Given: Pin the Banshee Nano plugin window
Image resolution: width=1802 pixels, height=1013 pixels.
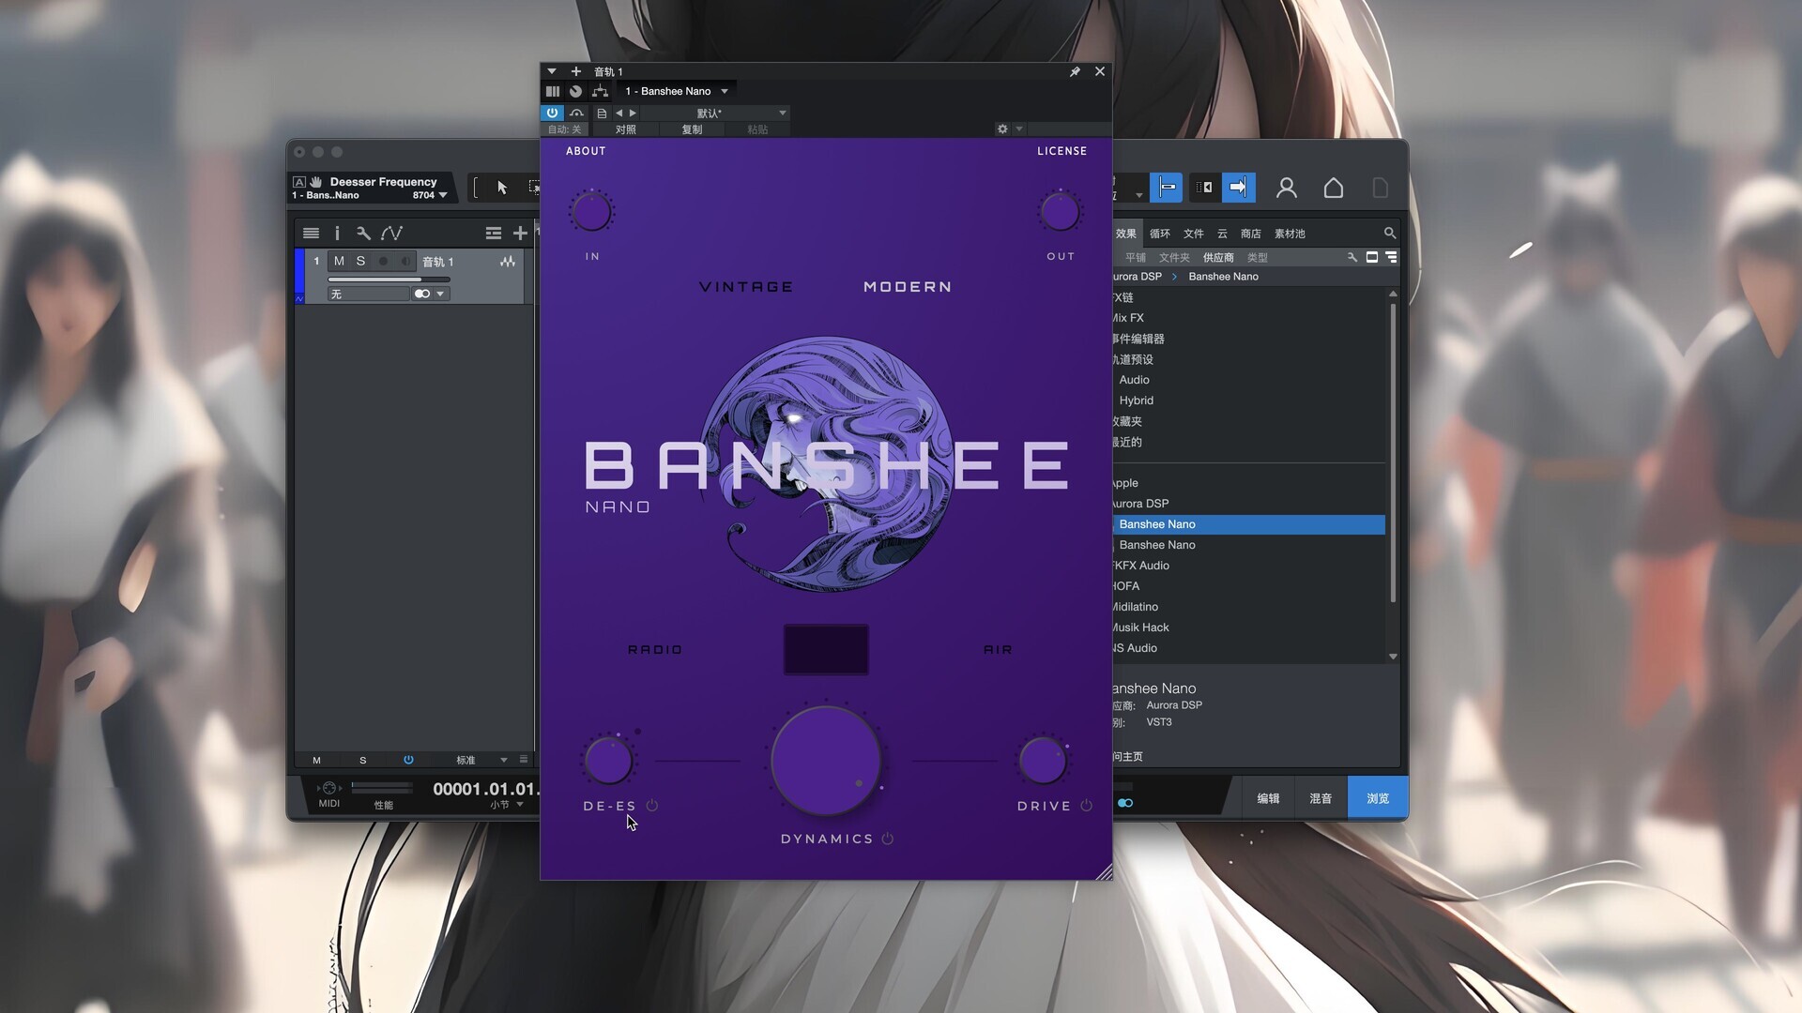Looking at the screenshot, I should tap(1075, 71).
